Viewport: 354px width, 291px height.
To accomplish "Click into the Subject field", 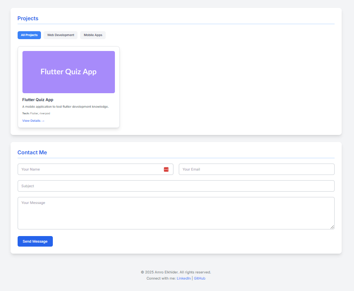I will tap(176, 186).
